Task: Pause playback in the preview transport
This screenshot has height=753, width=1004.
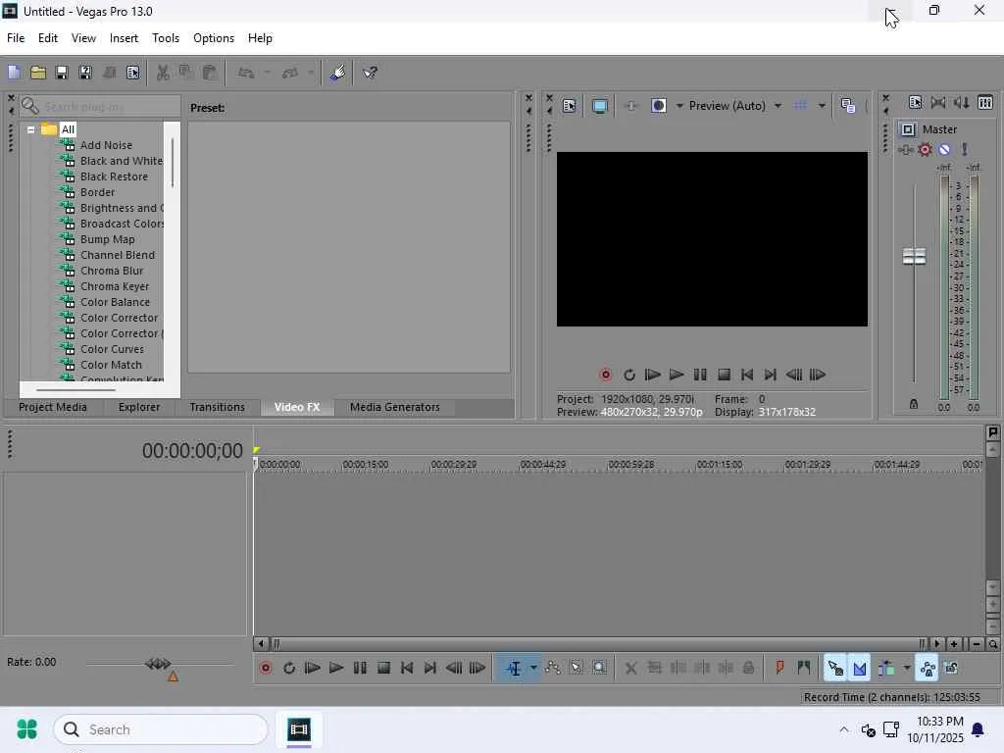Action: click(700, 375)
